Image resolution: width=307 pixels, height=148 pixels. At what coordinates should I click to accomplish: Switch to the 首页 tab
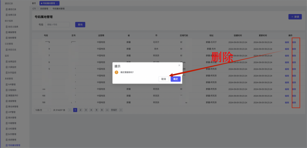click(x=34, y=3)
